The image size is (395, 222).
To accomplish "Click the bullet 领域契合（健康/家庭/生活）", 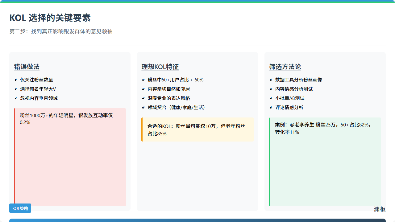I will (177, 107).
